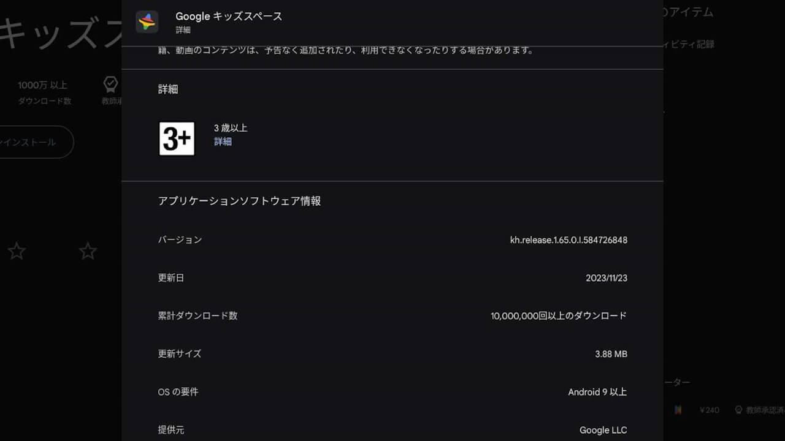785x441 pixels.
Task: Open the 詳細 link under 3歳以上
Action: [223, 141]
